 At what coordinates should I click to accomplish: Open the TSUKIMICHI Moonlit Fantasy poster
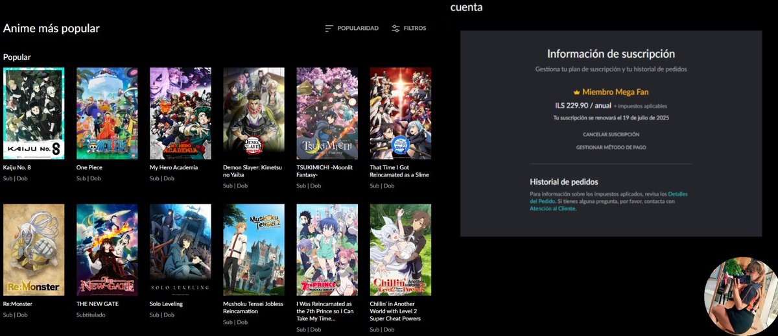pos(327,114)
